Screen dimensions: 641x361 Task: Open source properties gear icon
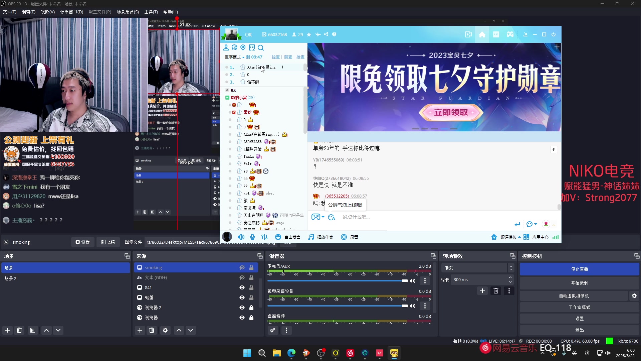click(x=165, y=330)
